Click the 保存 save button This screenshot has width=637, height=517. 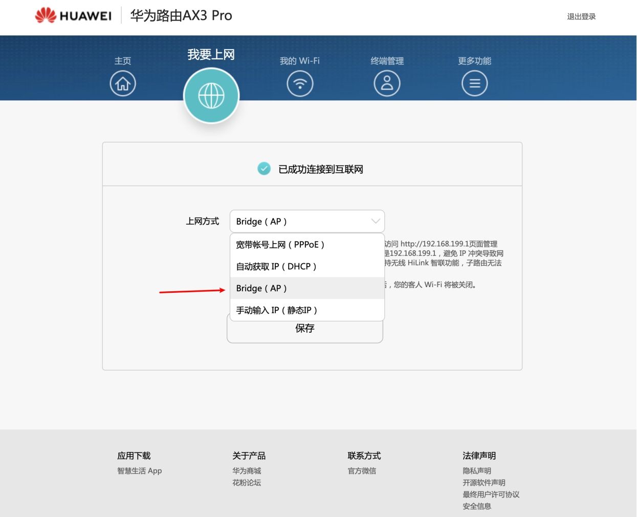pos(305,329)
